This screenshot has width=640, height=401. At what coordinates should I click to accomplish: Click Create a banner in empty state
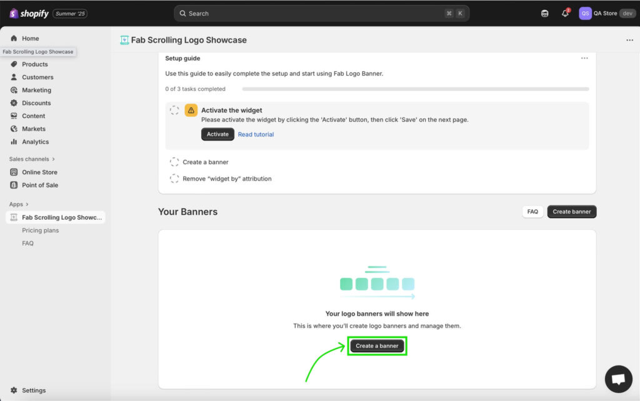tap(377, 346)
